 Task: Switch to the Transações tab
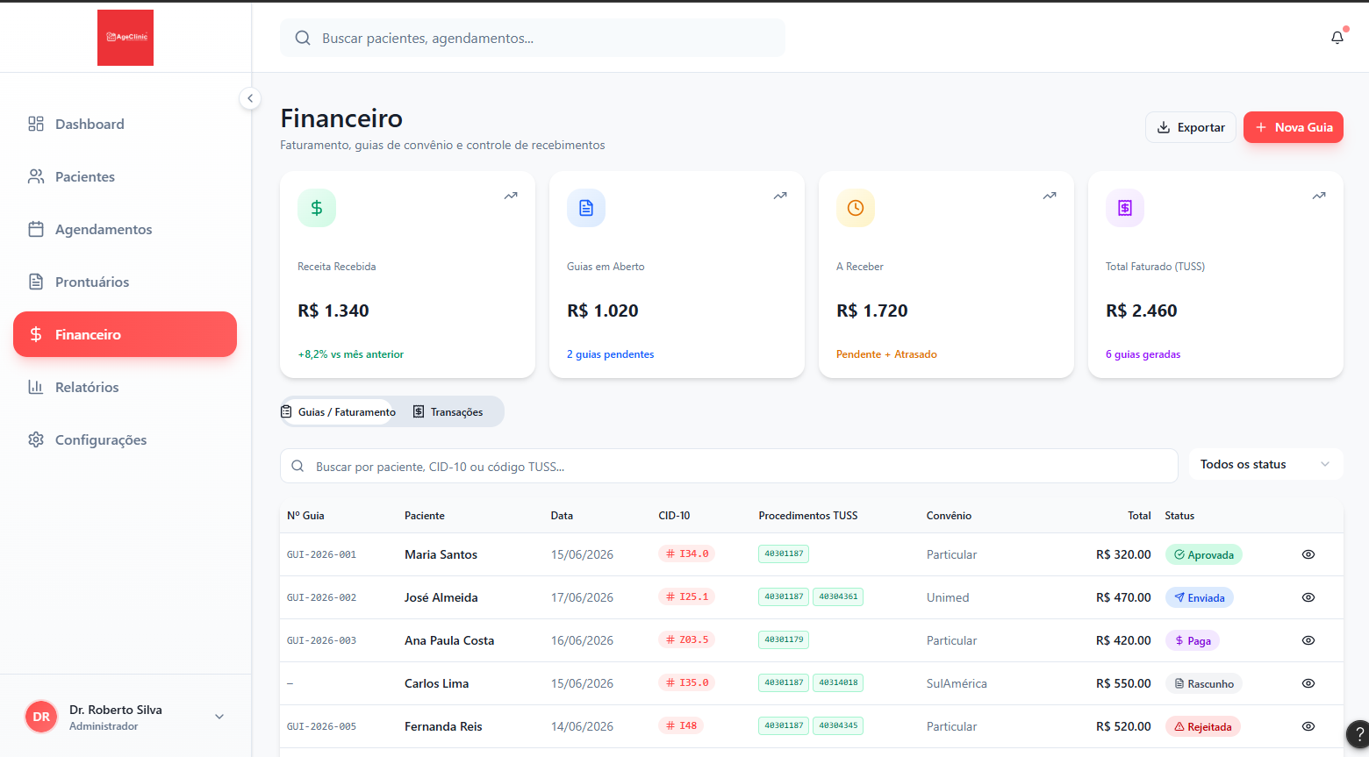tap(448, 411)
